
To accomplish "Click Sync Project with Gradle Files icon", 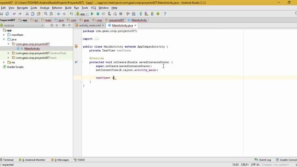I will tap(141, 14).
